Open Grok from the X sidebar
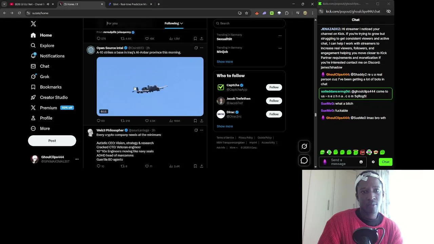Screen dimensions: 434x244 tap(40, 77)
